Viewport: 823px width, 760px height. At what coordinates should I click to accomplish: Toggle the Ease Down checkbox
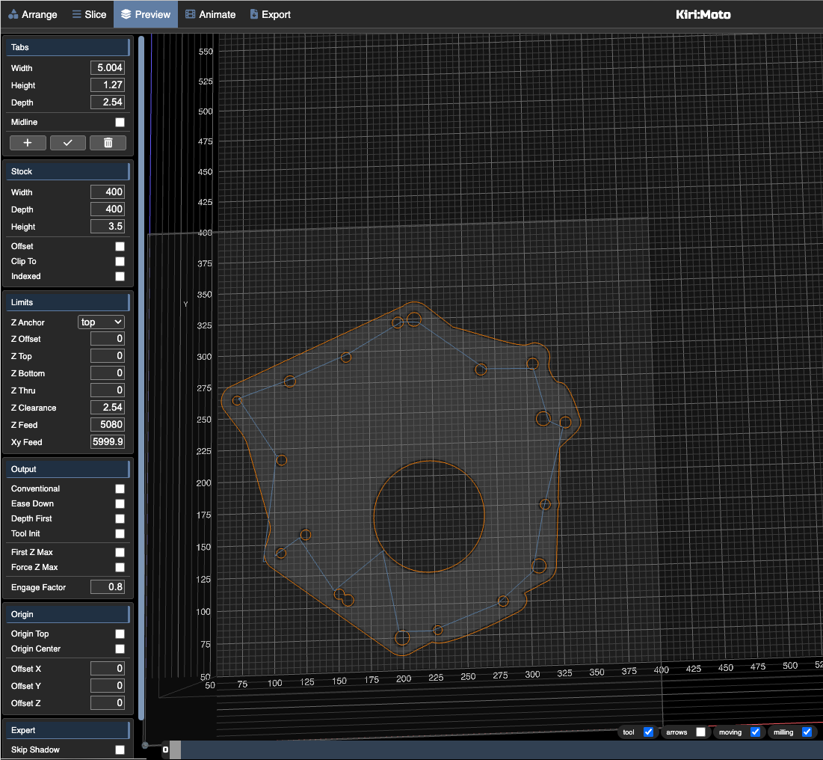pos(120,503)
